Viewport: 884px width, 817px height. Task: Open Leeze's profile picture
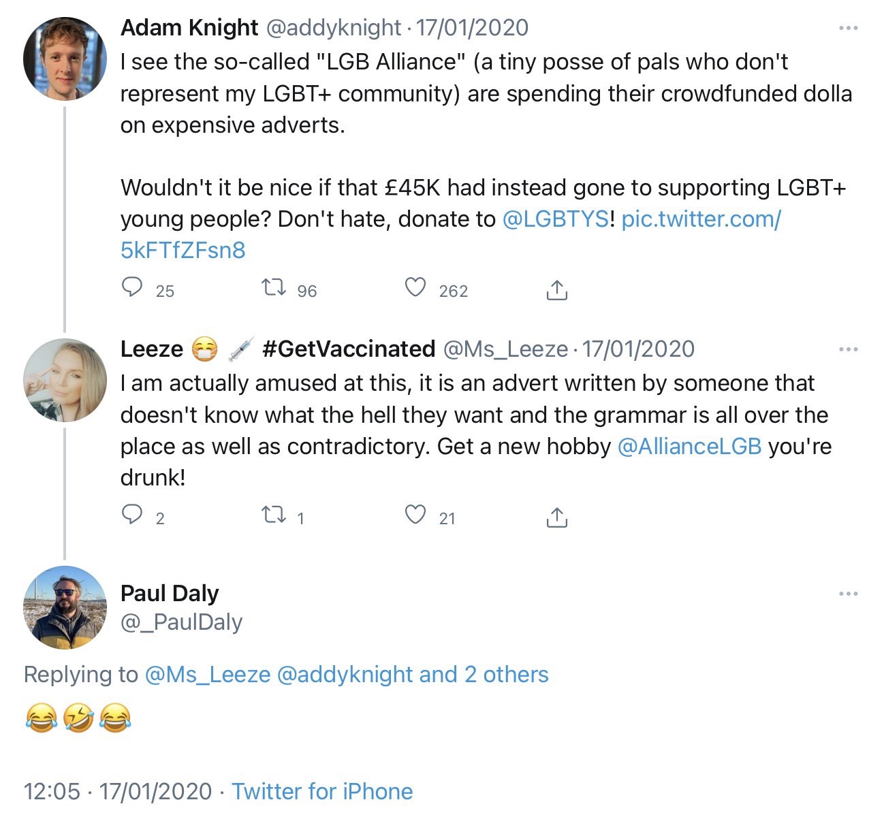tap(65, 380)
